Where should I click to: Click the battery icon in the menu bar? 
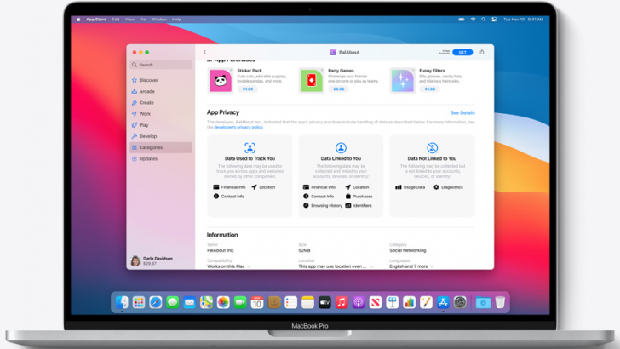click(462, 20)
